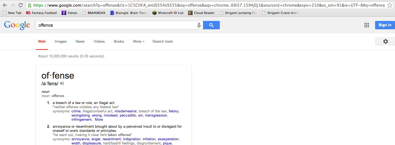
Task: Open the Search tools options
Action: tap(163, 41)
